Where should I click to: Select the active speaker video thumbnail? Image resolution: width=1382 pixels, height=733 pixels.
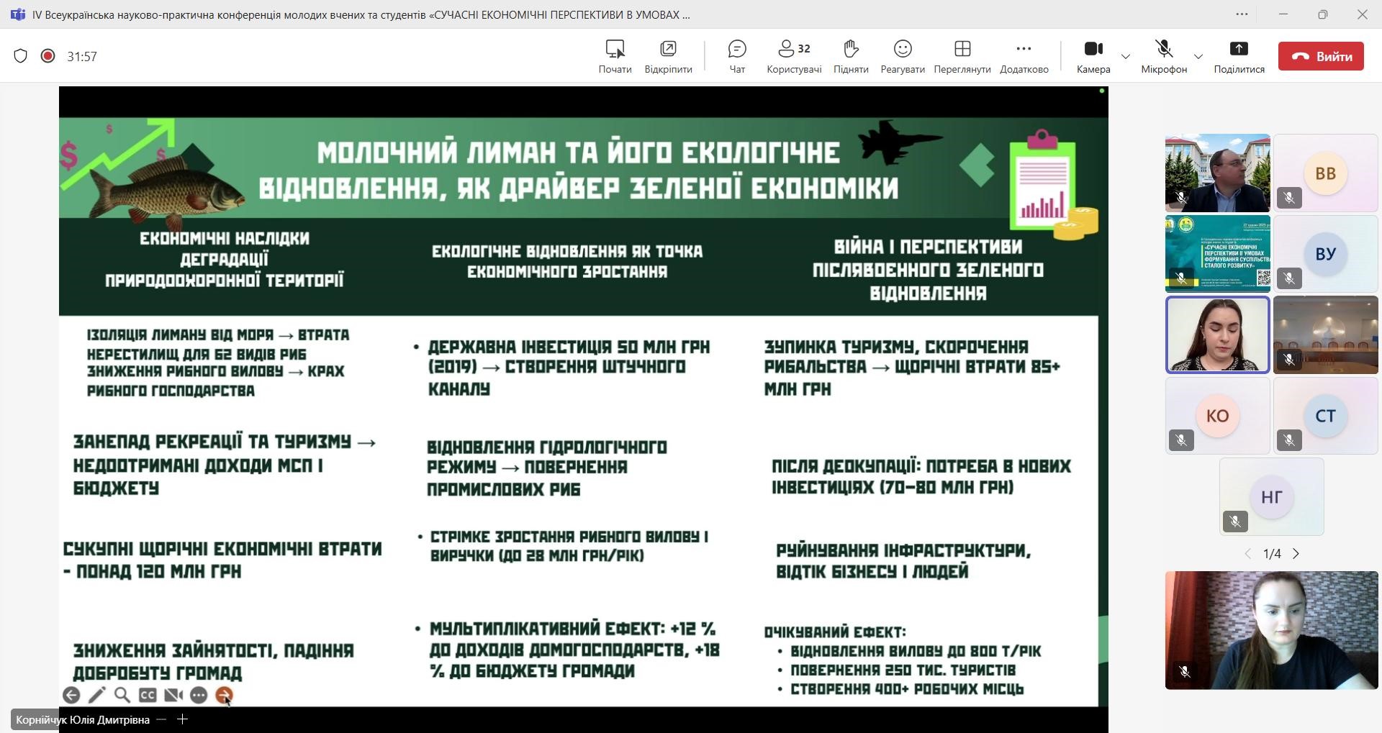[1217, 334]
